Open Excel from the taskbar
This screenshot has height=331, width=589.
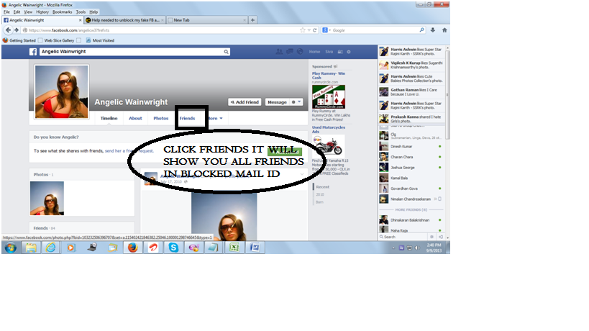click(234, 248)
